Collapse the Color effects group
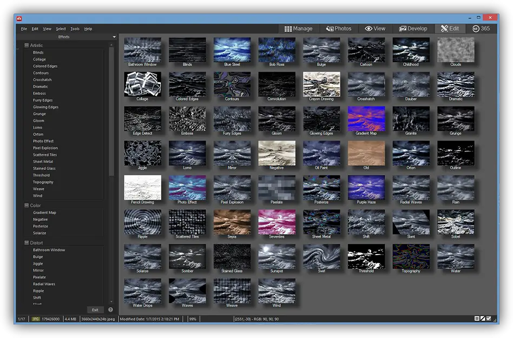 26,206
